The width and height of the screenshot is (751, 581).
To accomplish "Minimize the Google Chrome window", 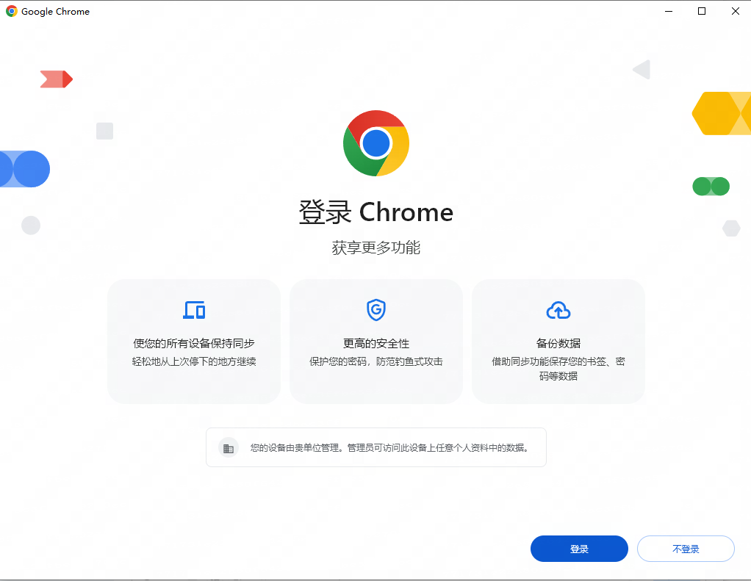I will pos(669,11).
